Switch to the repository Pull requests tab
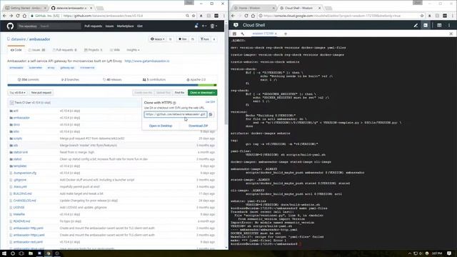457x257 pixels. [x=65, y=50]
